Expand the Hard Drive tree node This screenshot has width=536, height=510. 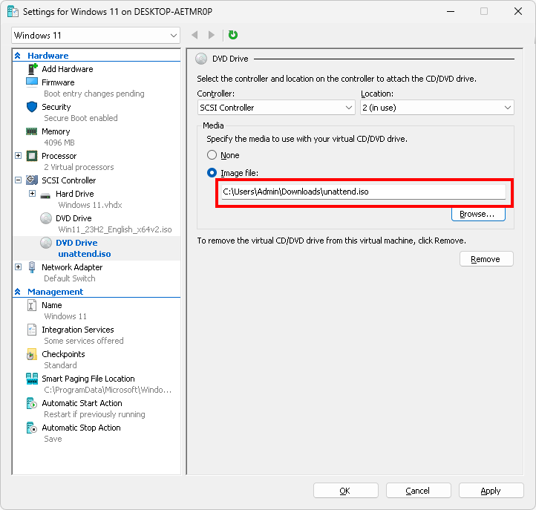32,194
